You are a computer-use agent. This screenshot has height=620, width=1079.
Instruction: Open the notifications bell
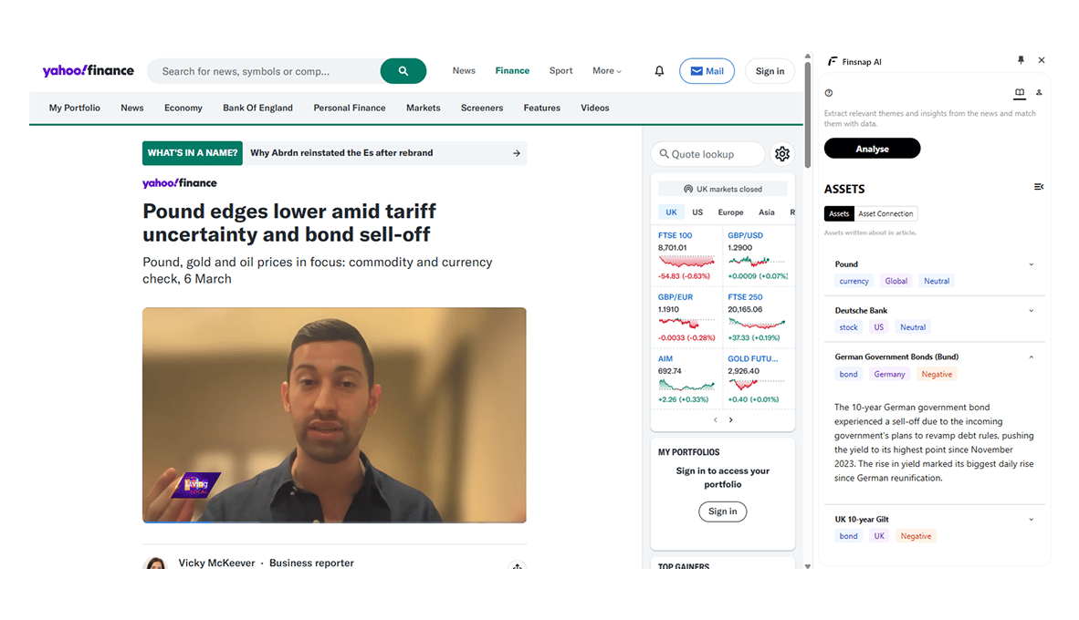[659, 71]
